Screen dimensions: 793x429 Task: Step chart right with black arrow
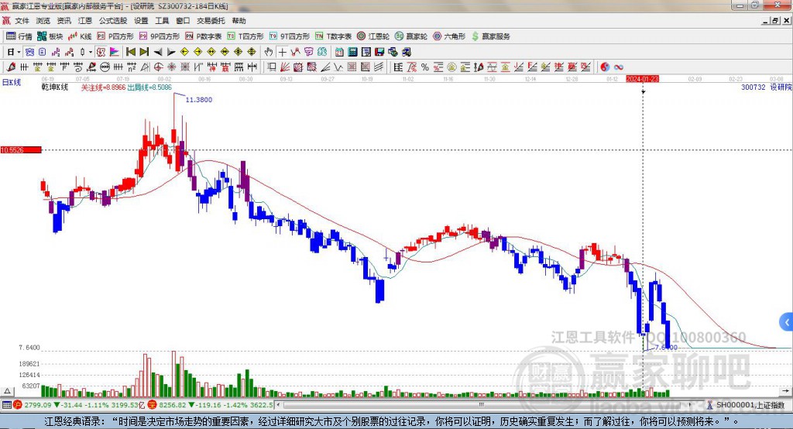(x=171, y=52)
